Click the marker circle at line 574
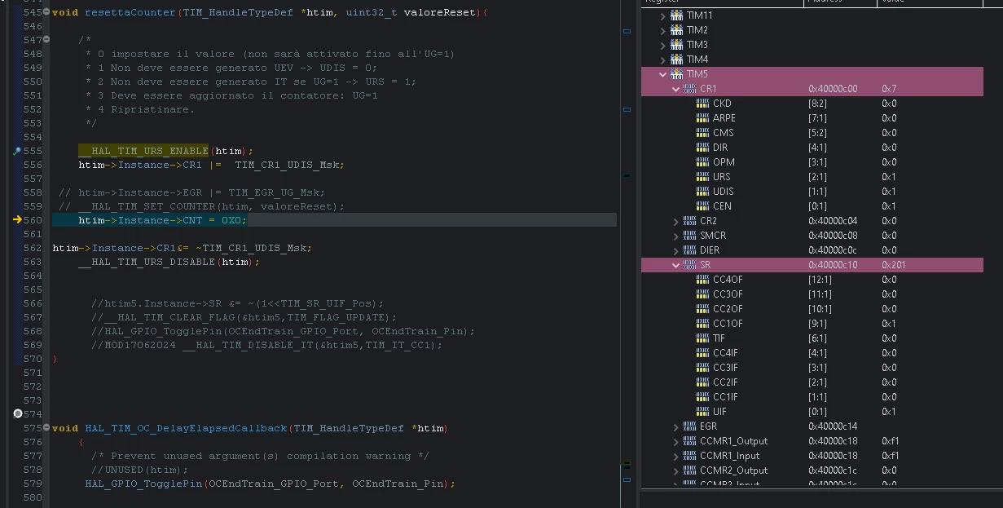The width and height of the screenshot is (1003, 508). (17, 414)
